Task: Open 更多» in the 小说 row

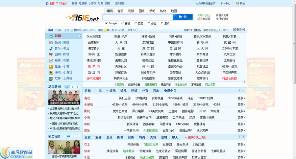Action: click(x=241, y=117)
